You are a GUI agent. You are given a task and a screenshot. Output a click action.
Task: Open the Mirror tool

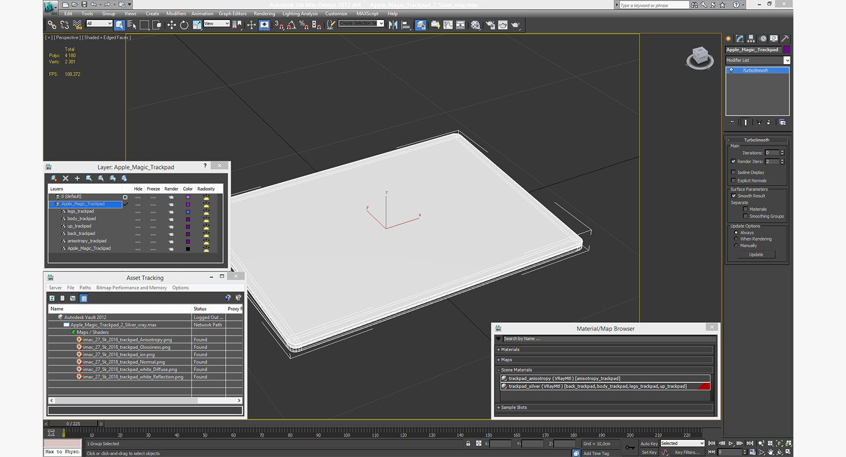point(393,25)
